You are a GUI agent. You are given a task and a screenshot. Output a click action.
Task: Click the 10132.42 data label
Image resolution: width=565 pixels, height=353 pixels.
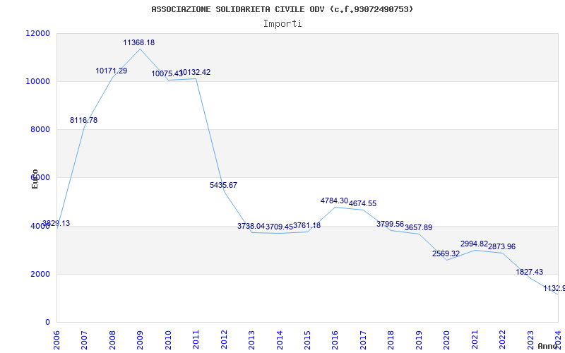click(195, 73)
